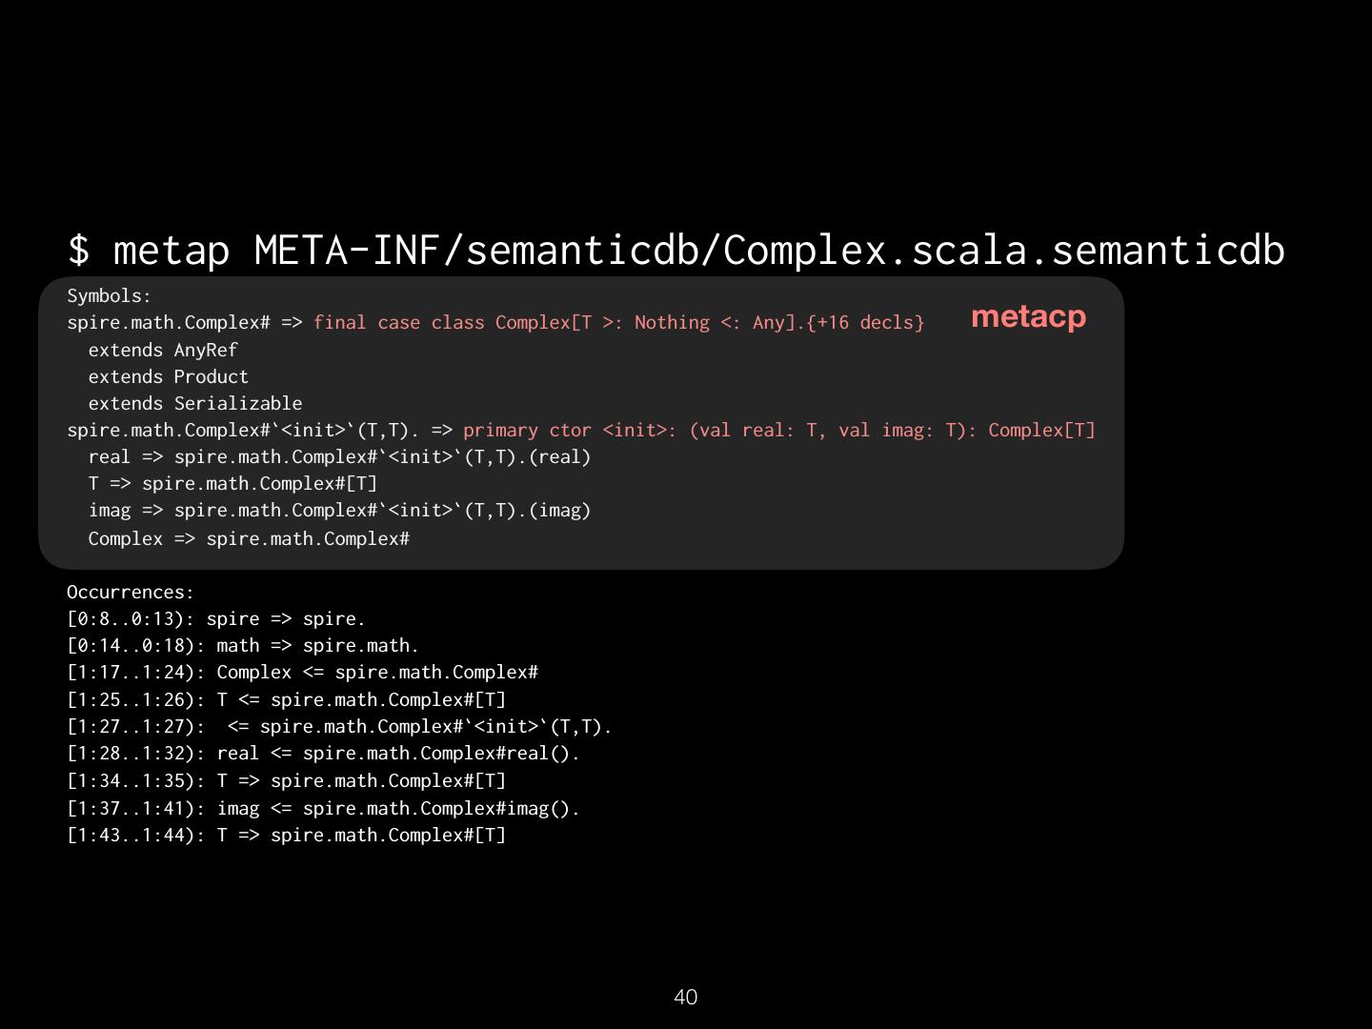
Task: Click the red 'primary ctor <init>' signature
Action: pos(778,431)
